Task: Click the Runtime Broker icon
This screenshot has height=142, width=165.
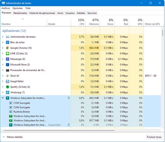Action: pos(11,112)
